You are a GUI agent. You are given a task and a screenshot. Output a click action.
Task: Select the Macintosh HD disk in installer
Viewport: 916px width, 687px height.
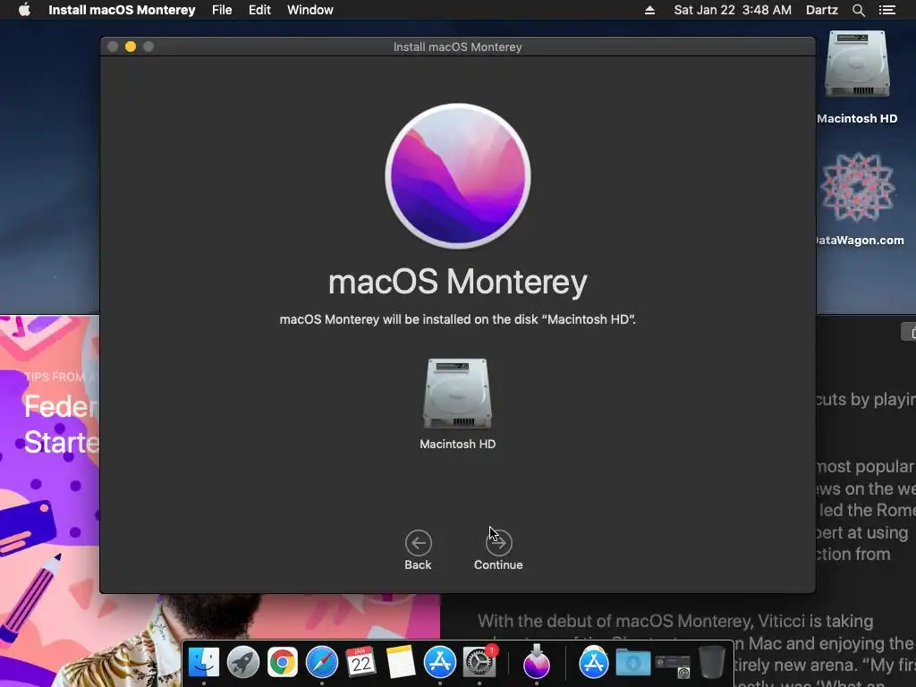point(457,394)
